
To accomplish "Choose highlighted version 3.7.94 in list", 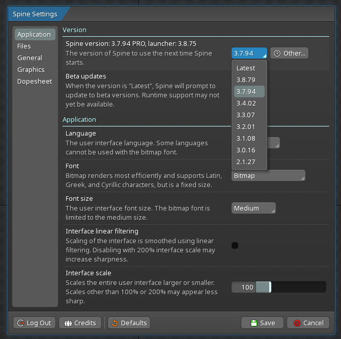I will click(249, 91).
